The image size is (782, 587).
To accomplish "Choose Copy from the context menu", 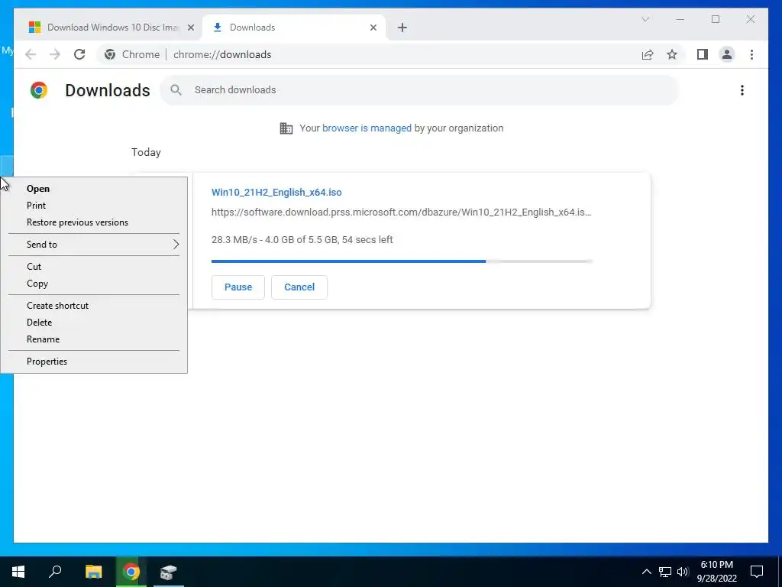I will pos(94,284).
